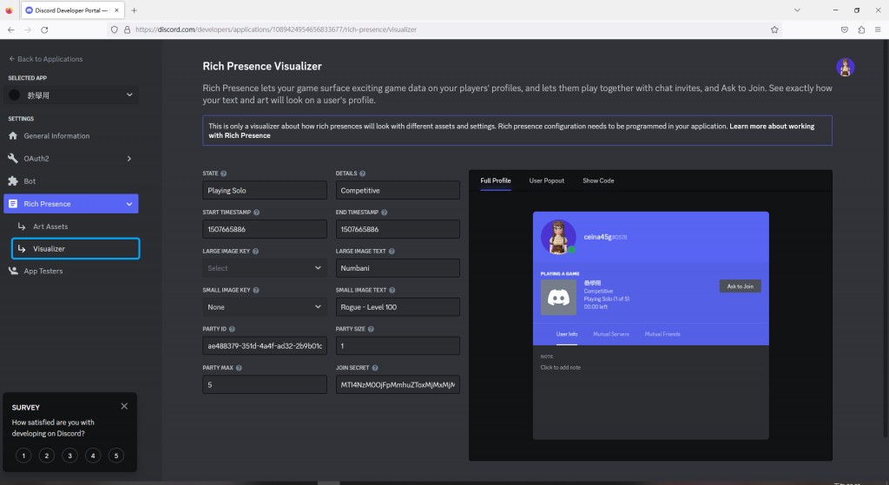Click the OAuth2 wrench icon

pos(13,159)
